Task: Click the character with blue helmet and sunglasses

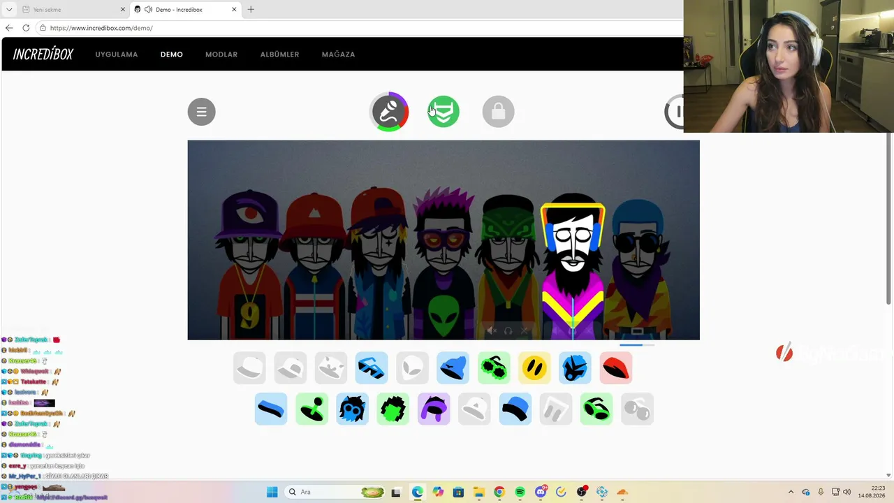Action: pyautogui.click(x=638, y=269)
